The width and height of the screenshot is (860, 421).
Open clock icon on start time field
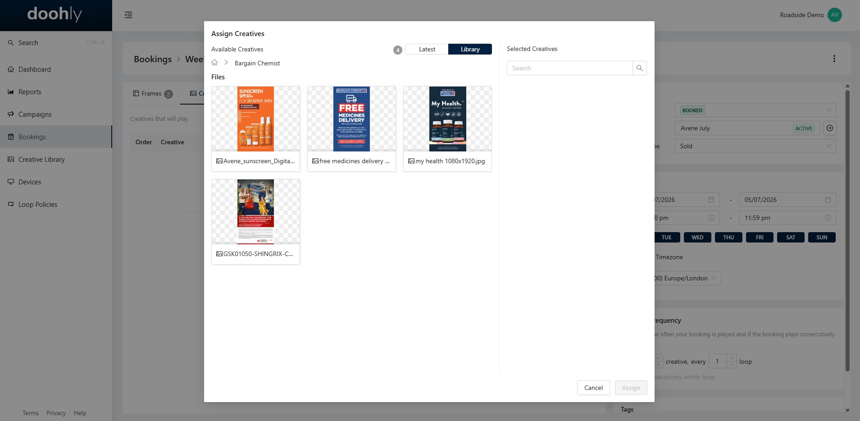click(x=711, y=218)
